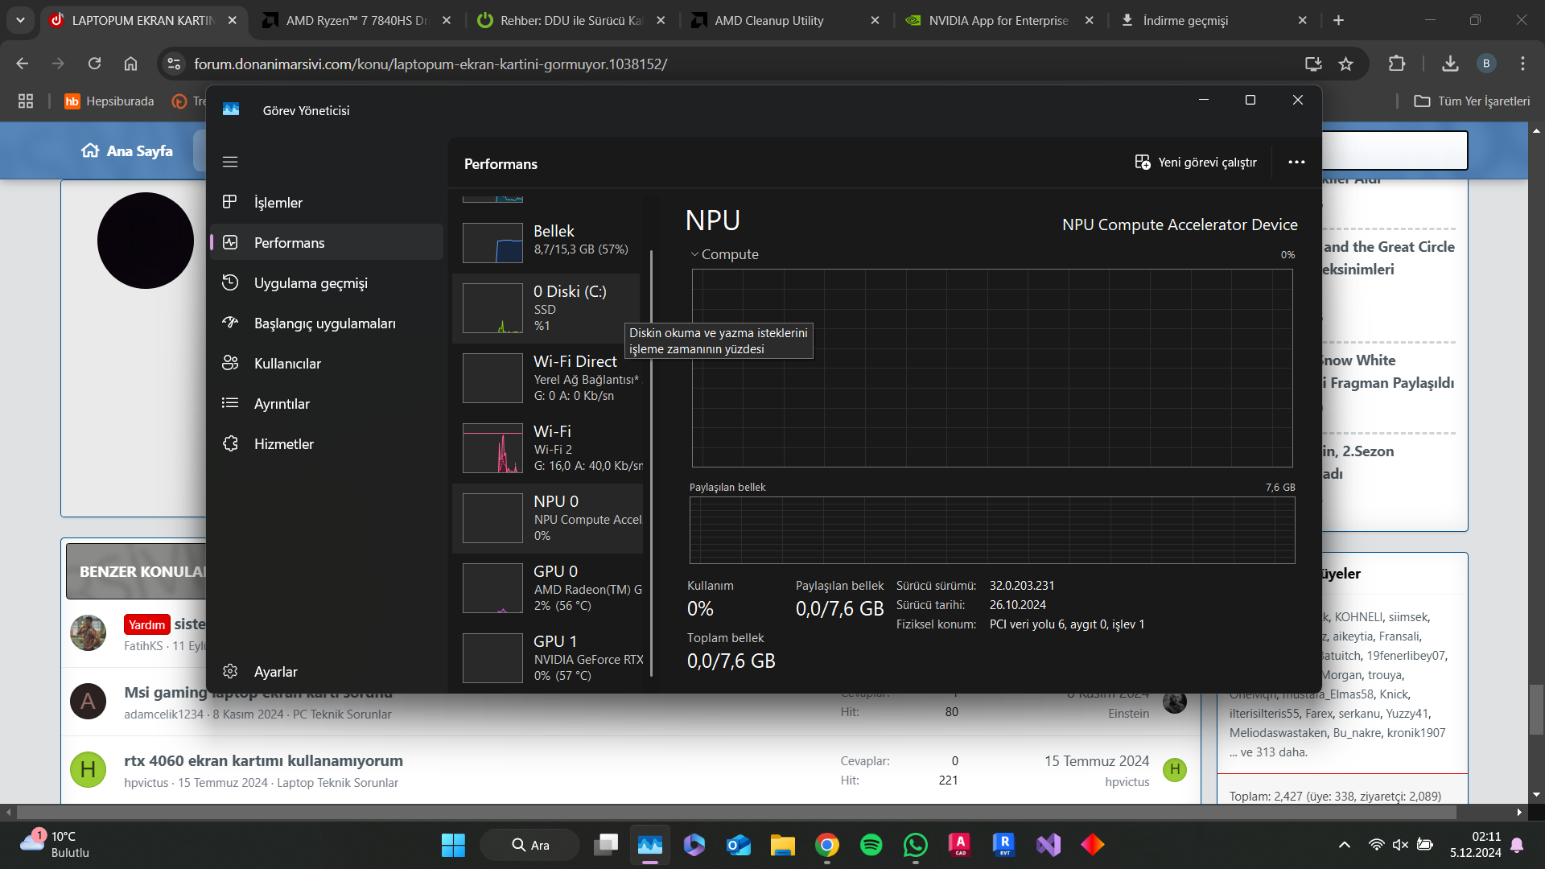Click the İşlemler sidebar icon

pyautogui.click(x=230, y=202)
